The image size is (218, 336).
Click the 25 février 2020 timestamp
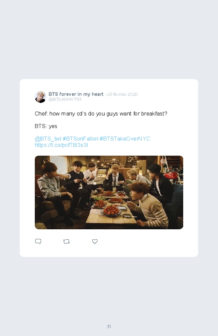click(122, 94)
